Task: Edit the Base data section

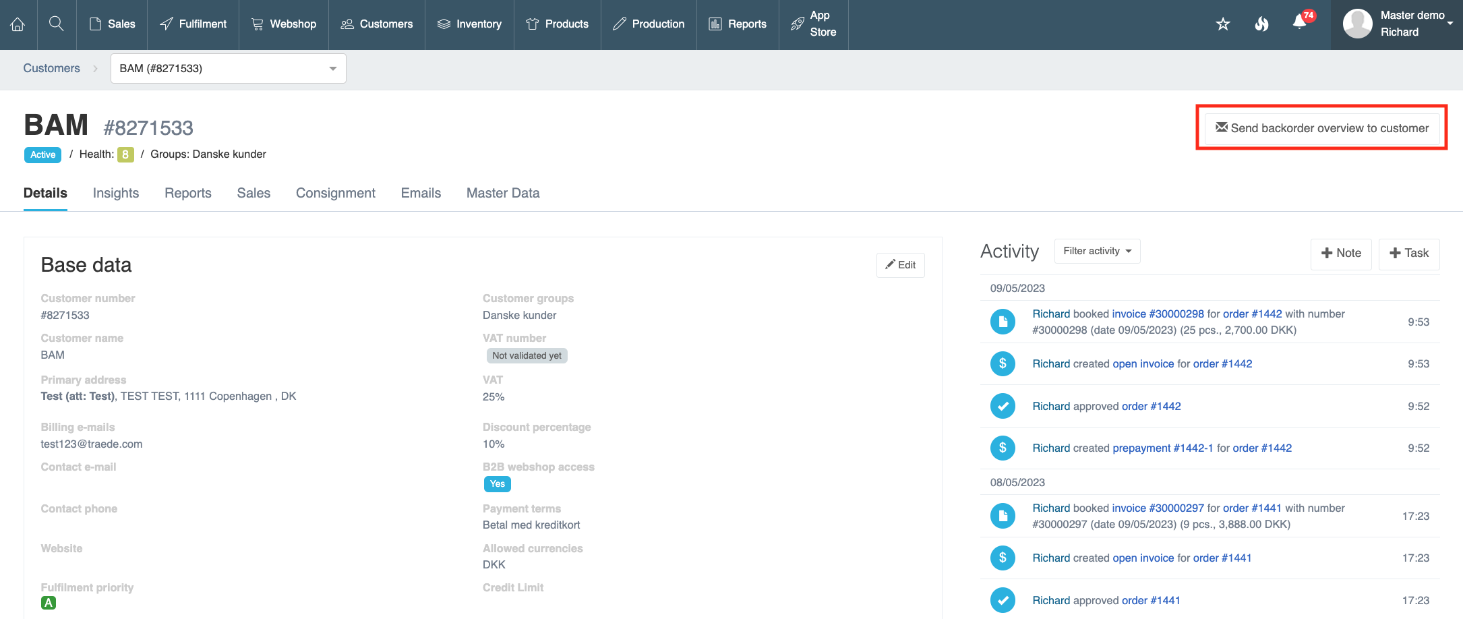Action: pyautogui.click(x=900, y=265)
